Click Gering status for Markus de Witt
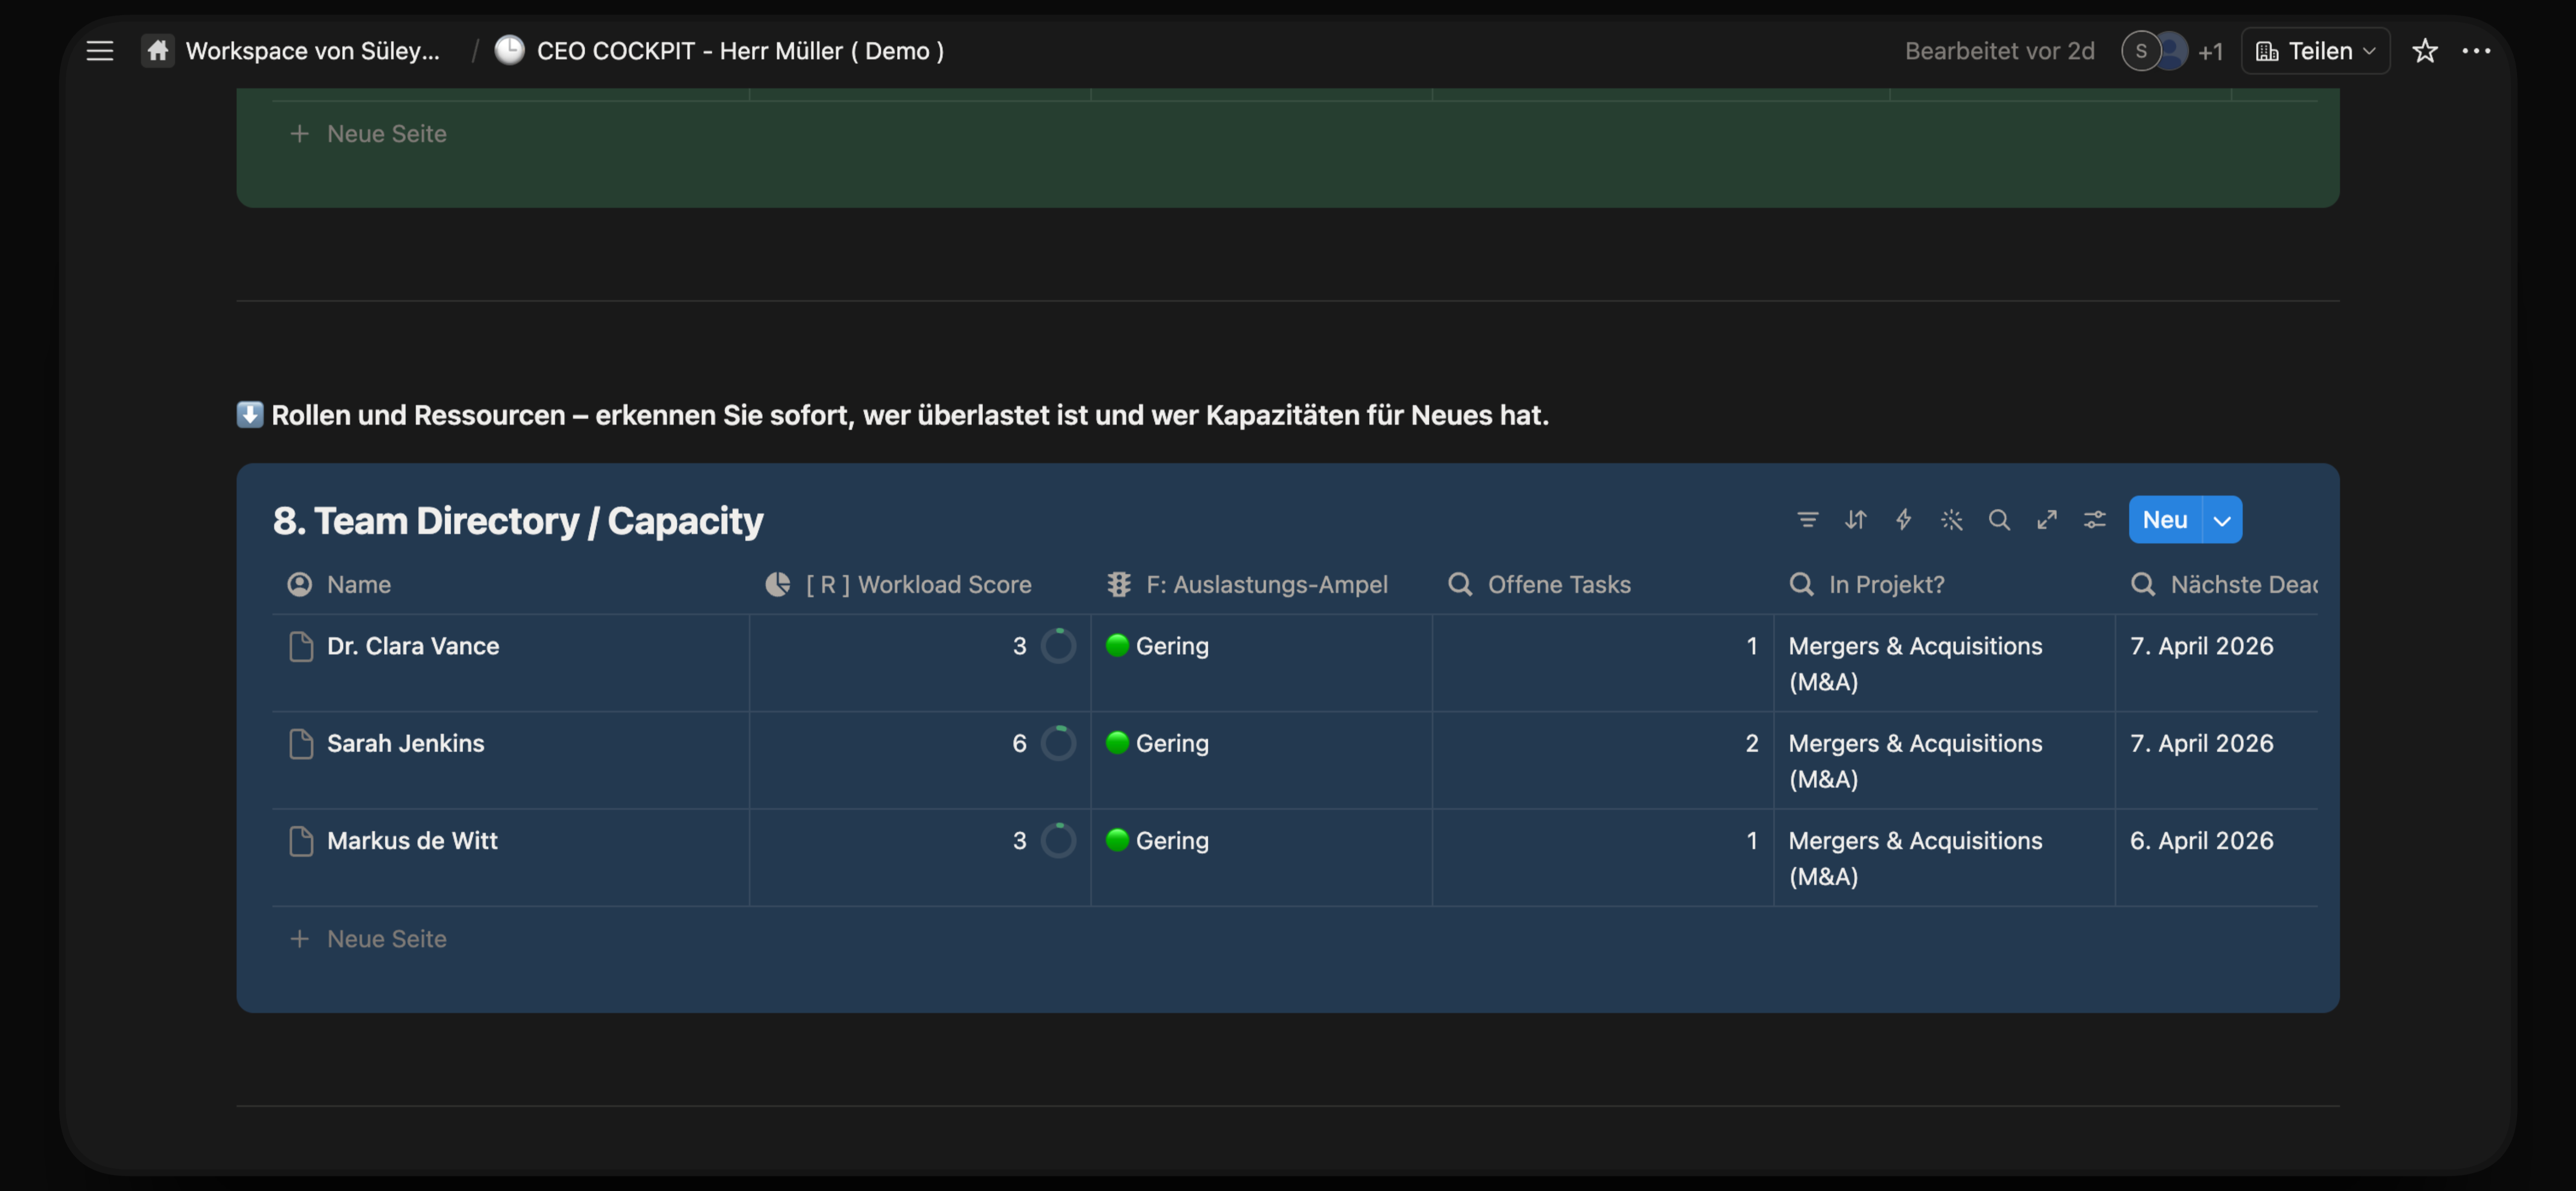This screenshot has width=2576, height=1191. click(1158, 841)
